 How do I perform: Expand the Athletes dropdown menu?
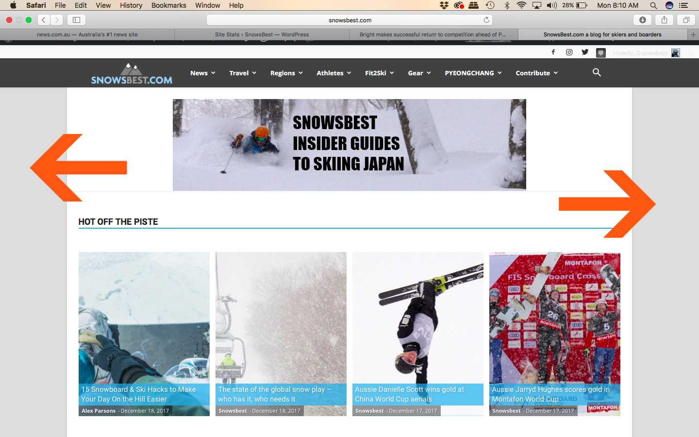[x=334, y=73]
